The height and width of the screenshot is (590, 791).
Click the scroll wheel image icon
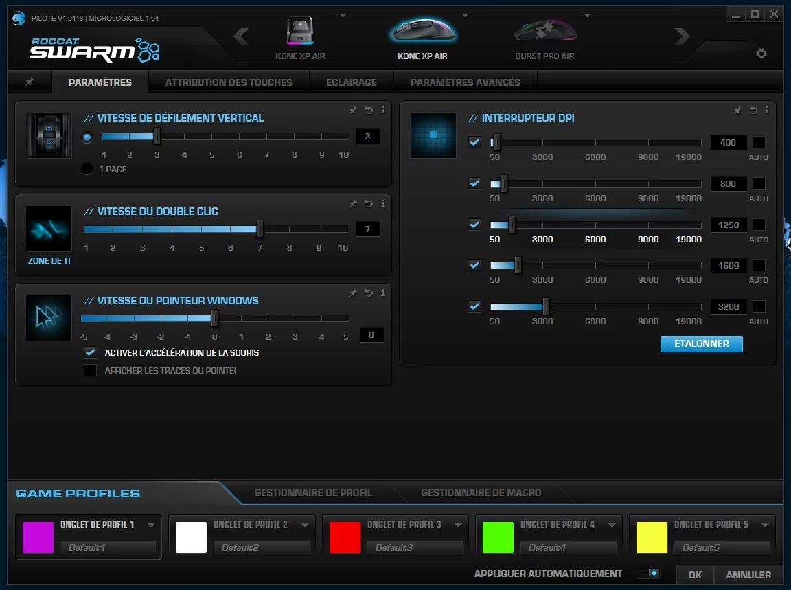coord(49,135)
